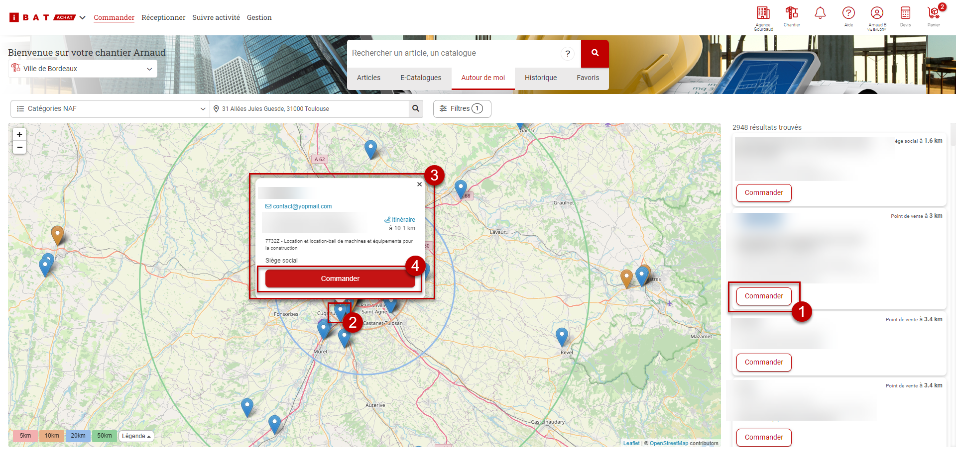
Task: Open the Réceptionner menu
Action: pyautogui.click(x=163, y=17)
